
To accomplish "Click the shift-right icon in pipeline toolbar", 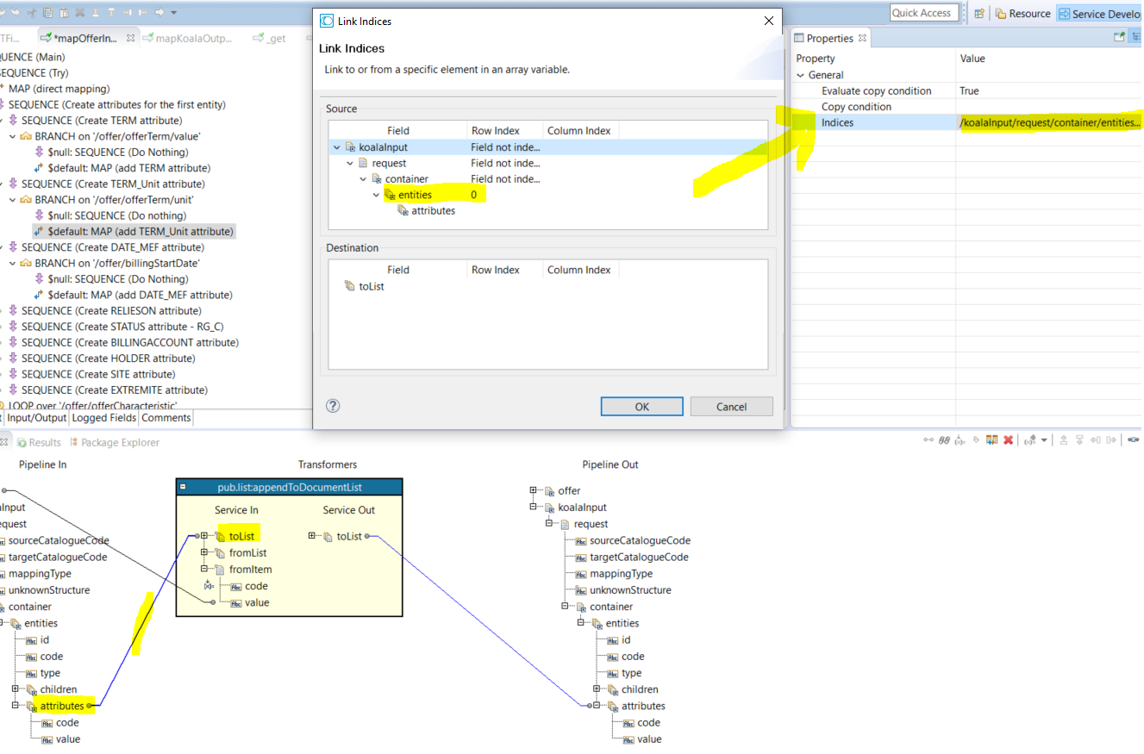I will [x=1110, y=440].
